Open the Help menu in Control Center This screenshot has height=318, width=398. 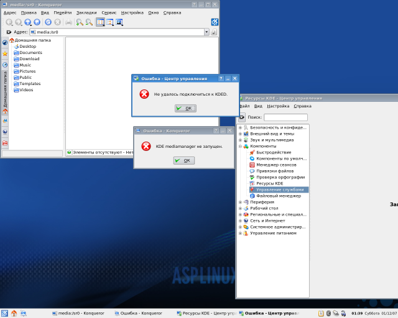point(303,106)
